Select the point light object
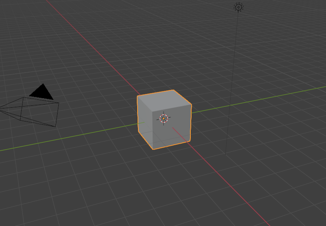326x226 pixels. coord(238,7)
